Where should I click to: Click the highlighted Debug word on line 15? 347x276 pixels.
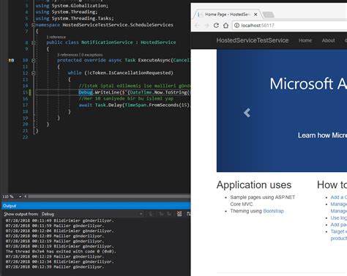(86, 92)
